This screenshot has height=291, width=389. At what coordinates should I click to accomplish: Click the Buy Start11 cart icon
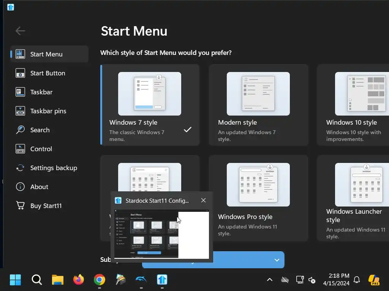coord(20,205)
